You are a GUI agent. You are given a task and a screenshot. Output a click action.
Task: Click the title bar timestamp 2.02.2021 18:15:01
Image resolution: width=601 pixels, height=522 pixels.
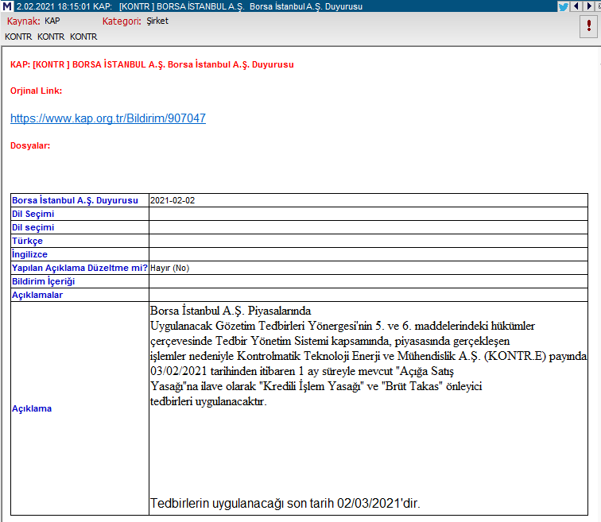point(54,6)
